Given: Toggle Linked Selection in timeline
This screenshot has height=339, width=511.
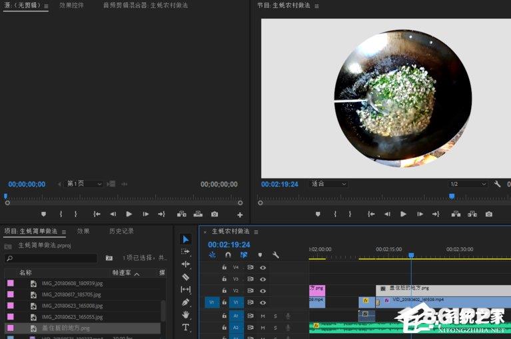Looking at the screenshot, I should point(244,255).
